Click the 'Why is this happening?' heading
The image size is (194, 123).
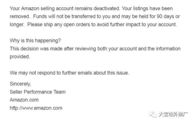coord(35,41)
